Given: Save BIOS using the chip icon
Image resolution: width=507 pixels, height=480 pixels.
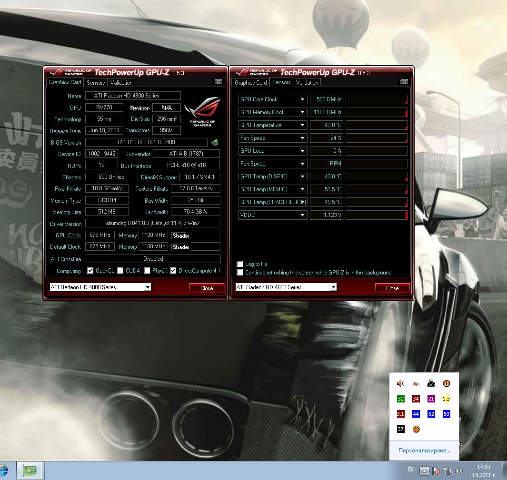Looking at the screenshot, I should (214, 142).
